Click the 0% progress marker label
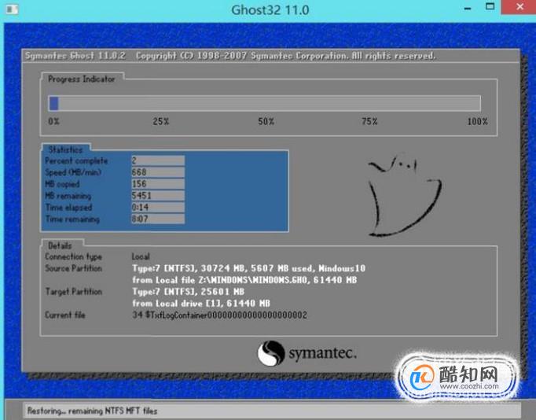 tap(53, 121)
